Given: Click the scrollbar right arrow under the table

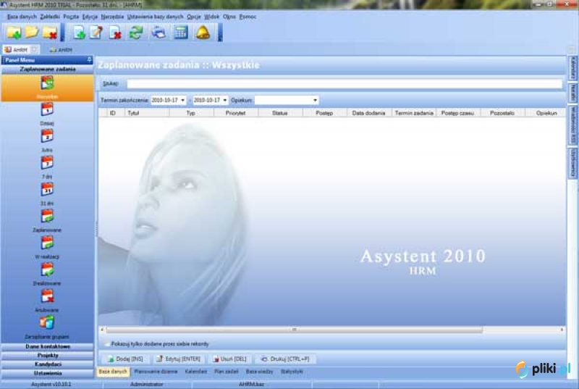Looking at the screenshot, I should 562,330.
